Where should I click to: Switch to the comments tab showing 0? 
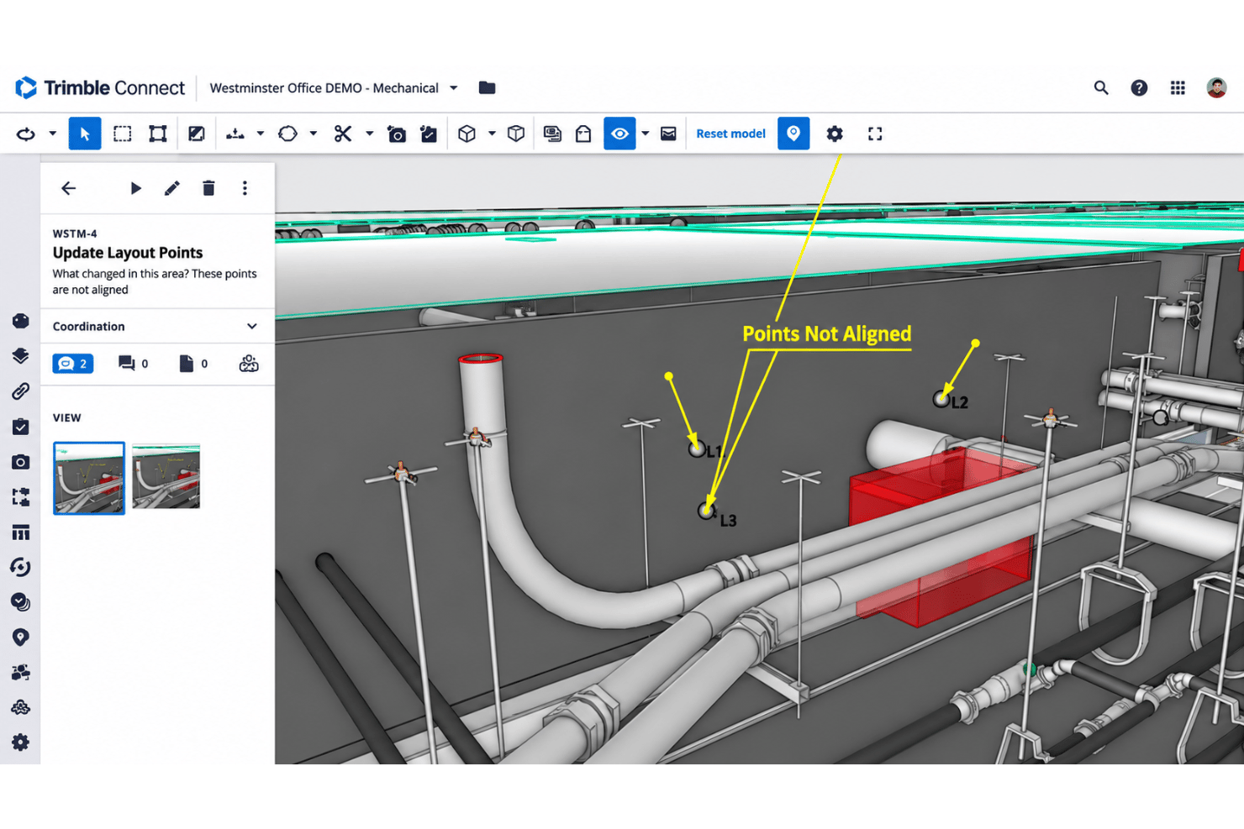click(x=133, y=363)
